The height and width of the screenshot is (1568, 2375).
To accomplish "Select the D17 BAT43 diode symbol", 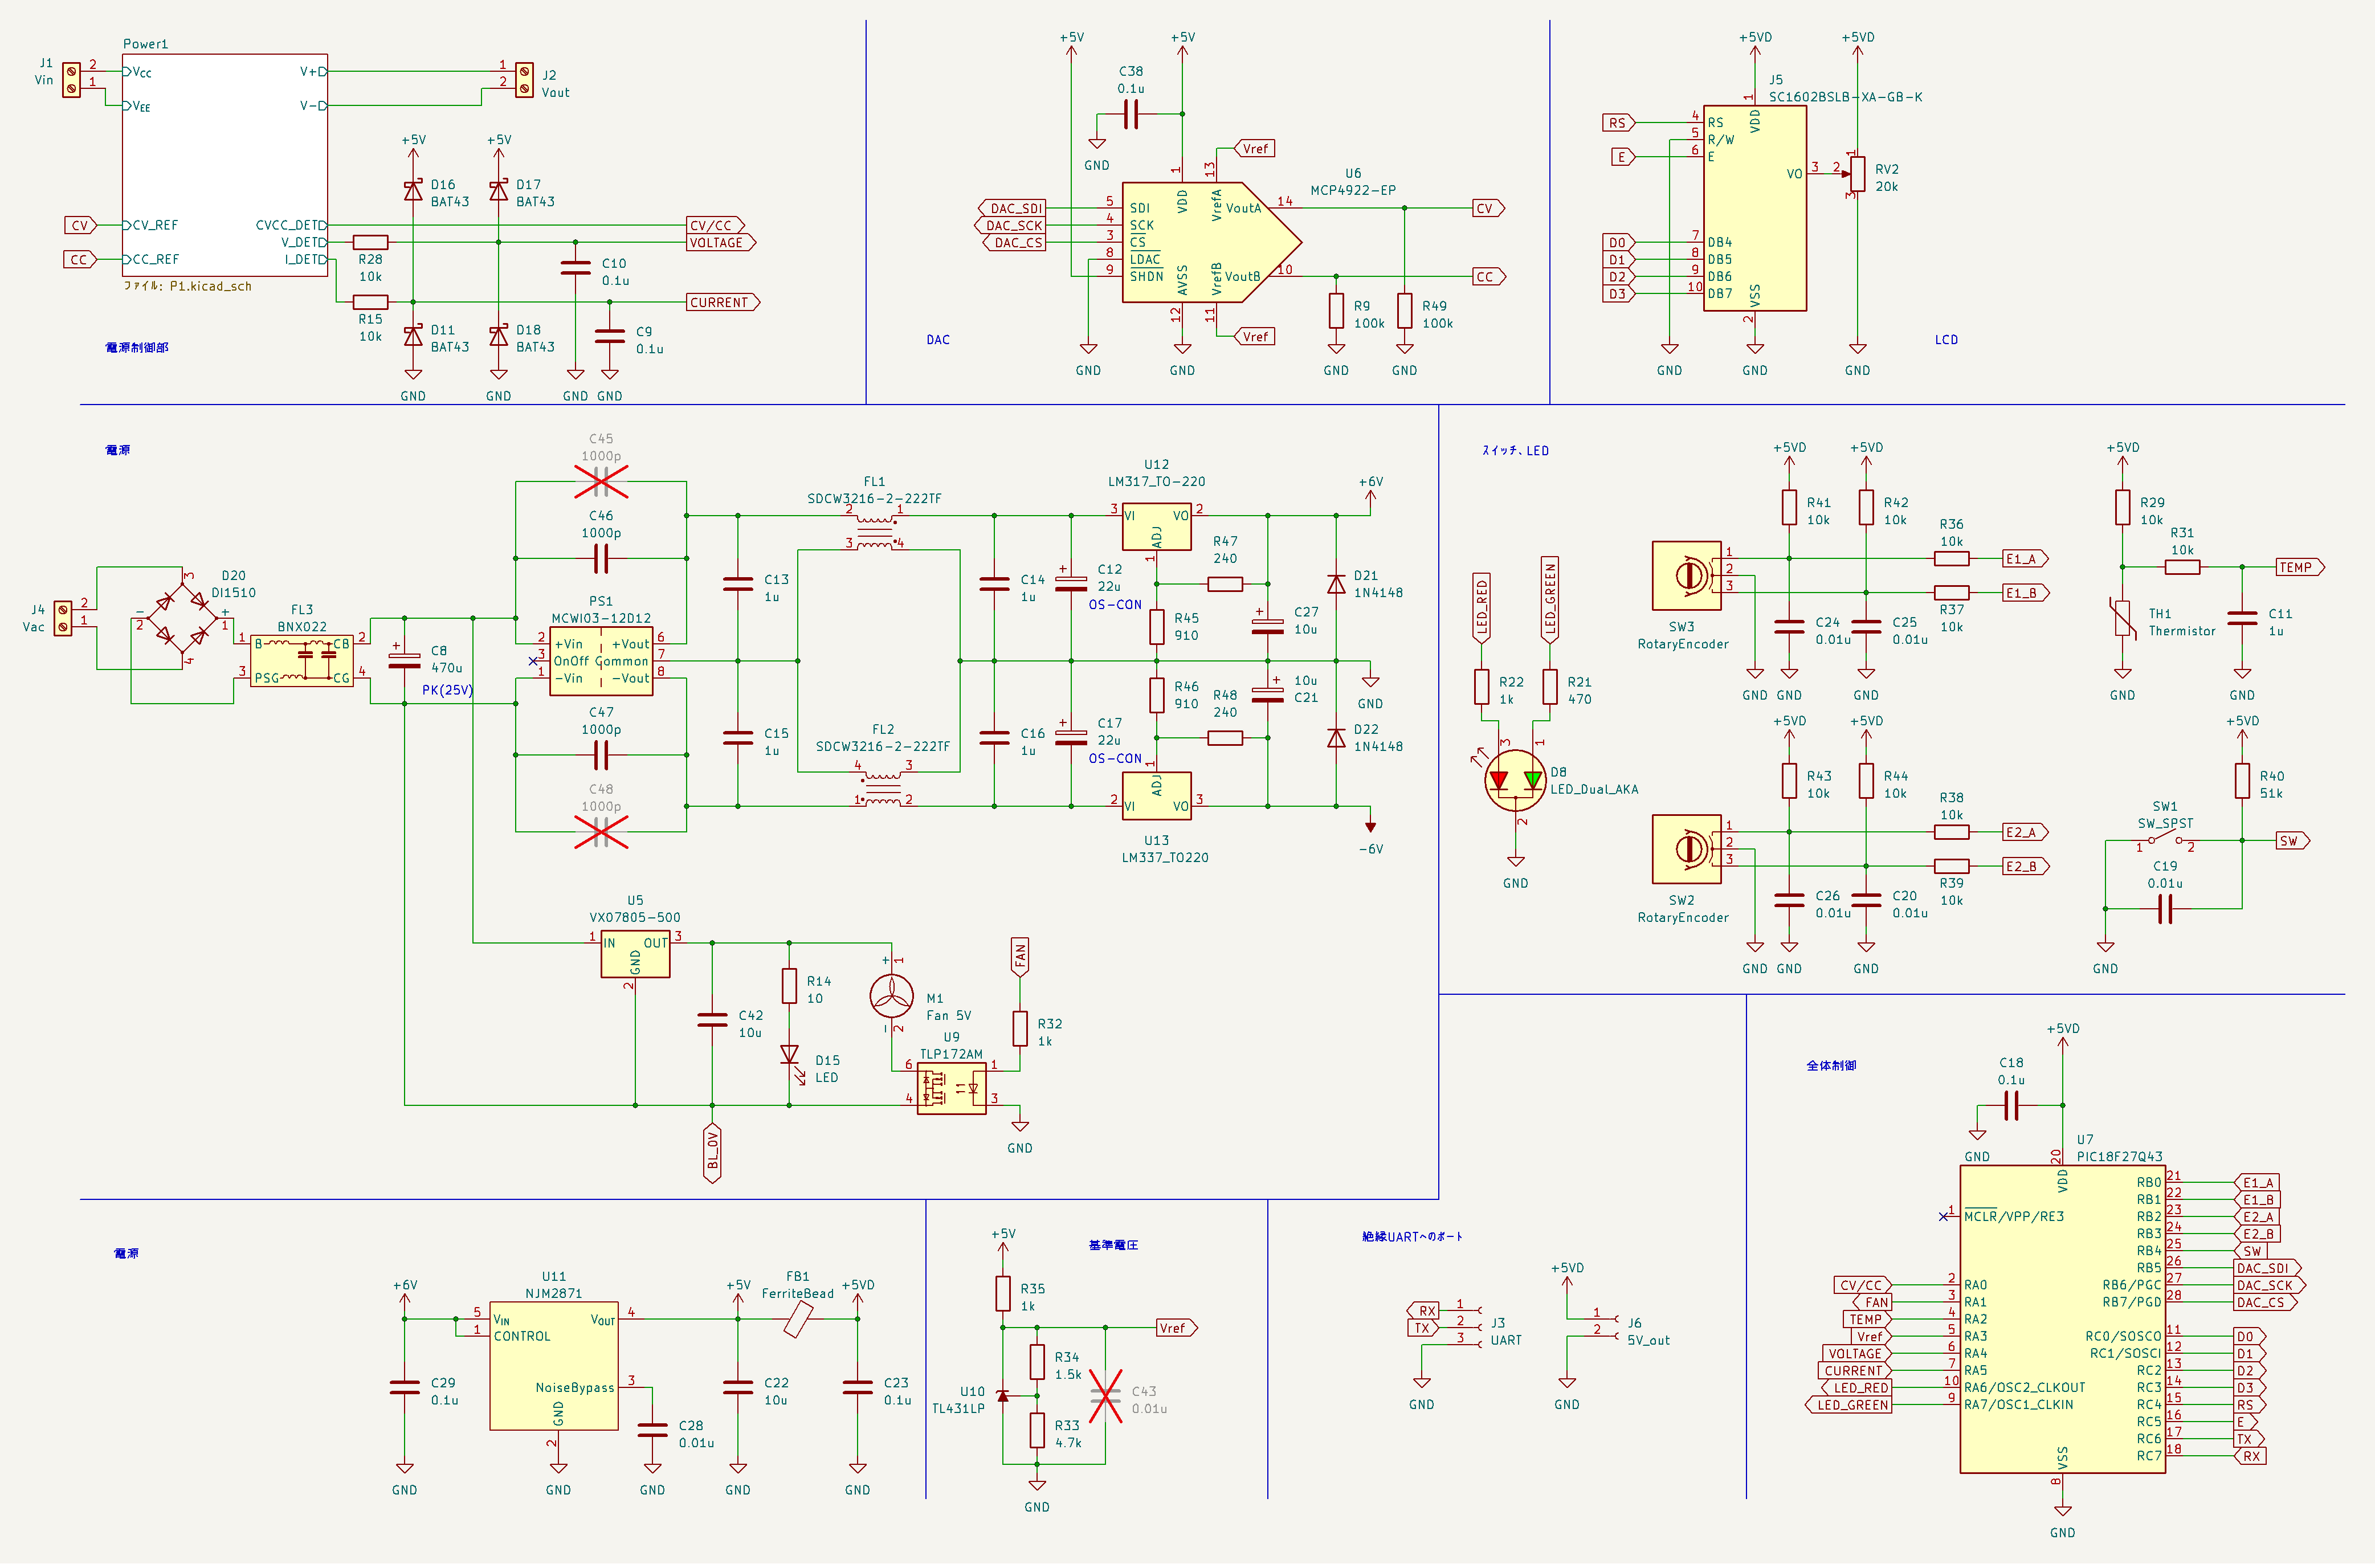I will click(499, 190).
